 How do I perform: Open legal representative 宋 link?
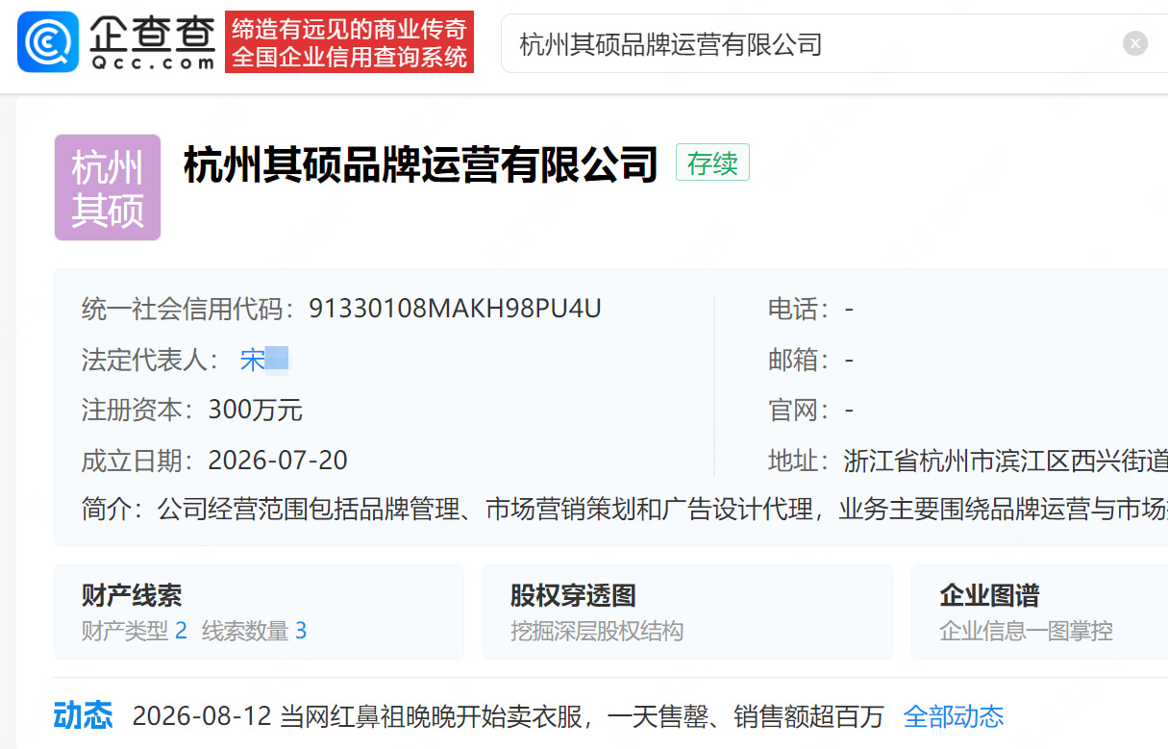click(x=264, y=360)
